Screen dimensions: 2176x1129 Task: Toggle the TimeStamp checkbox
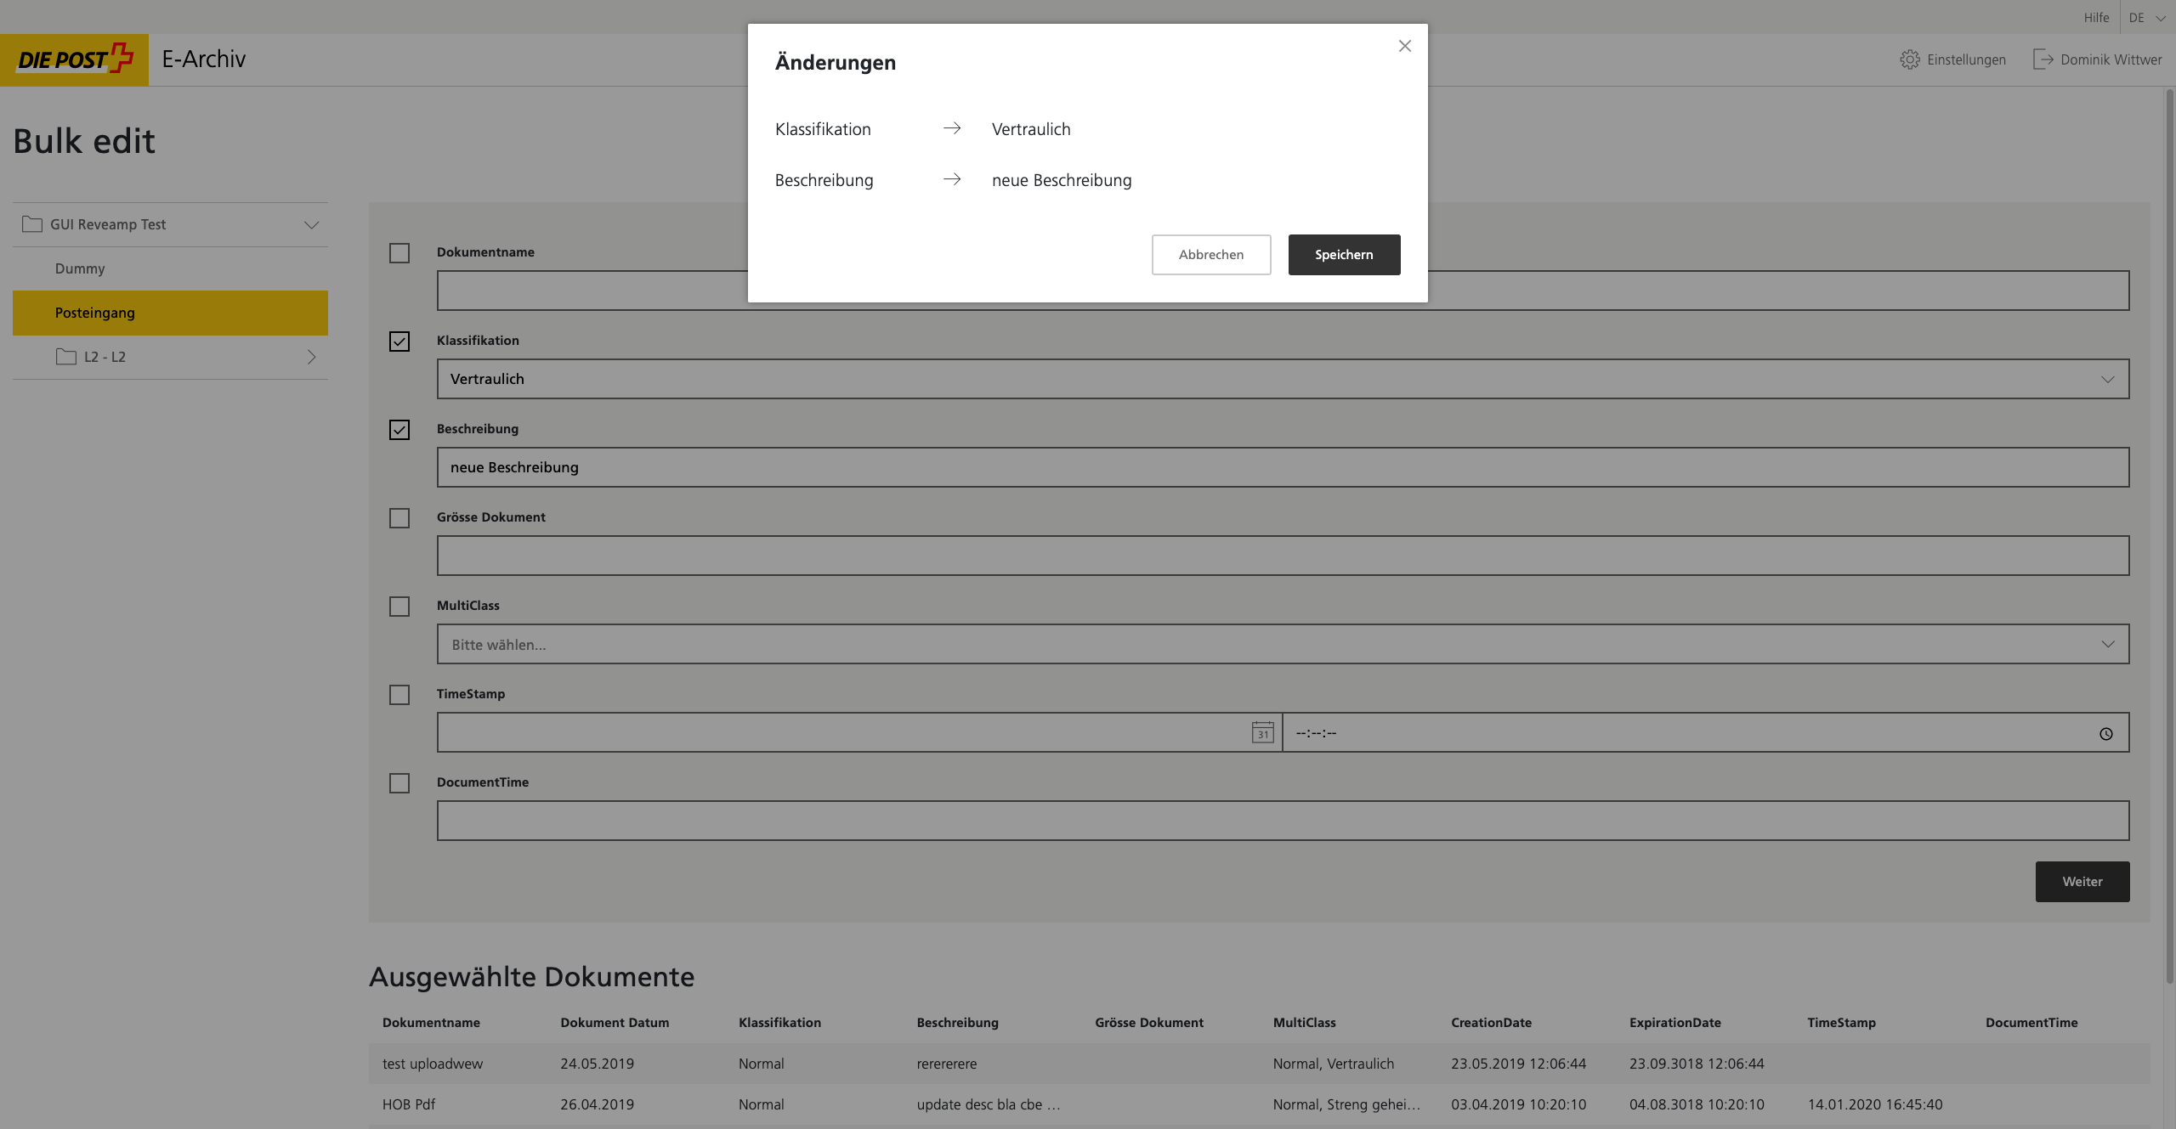399,695
